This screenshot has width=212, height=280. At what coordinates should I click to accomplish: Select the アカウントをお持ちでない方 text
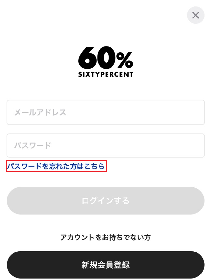105,237
